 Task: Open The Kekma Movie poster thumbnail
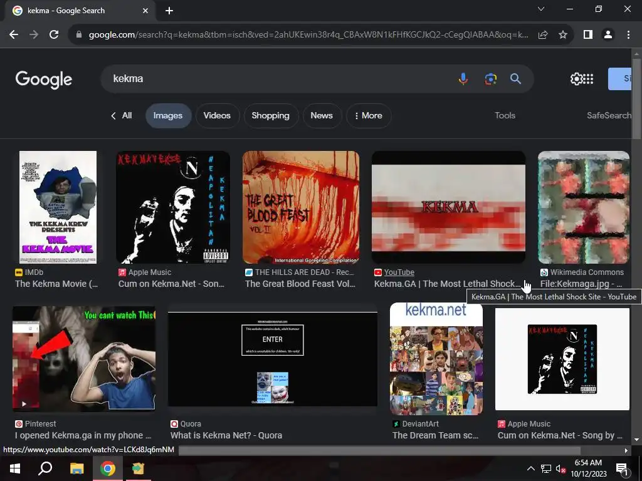point(58,207)
